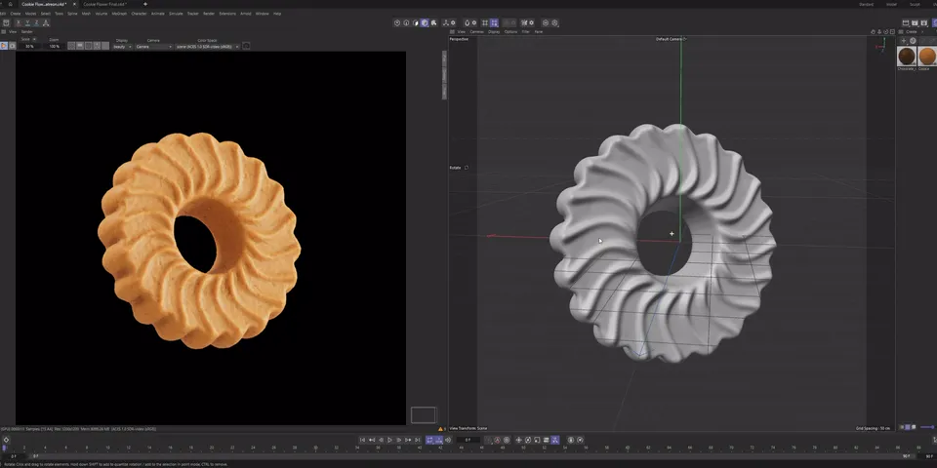Image resolution: width=937 pixels, height=468 pixels.
Task: Step back one frame
Action: click(381, 440)
